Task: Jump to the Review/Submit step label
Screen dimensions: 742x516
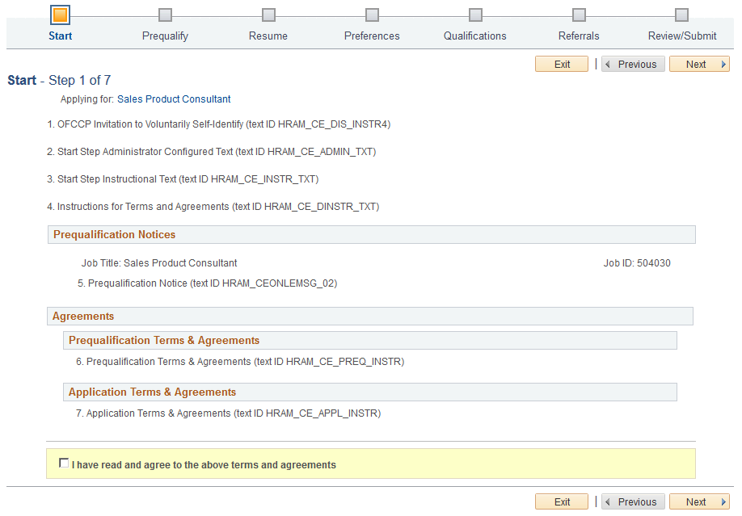Action: [x=682, y=36]
